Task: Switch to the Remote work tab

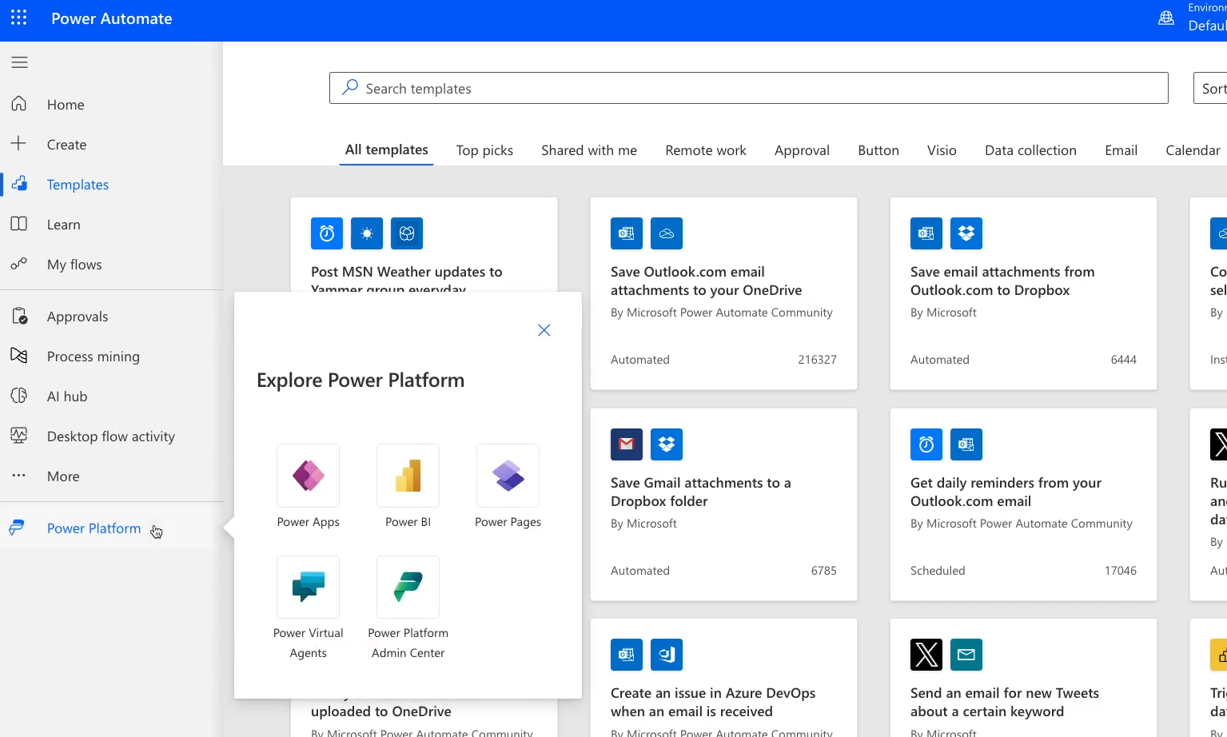Action: (x=706, y=150)
